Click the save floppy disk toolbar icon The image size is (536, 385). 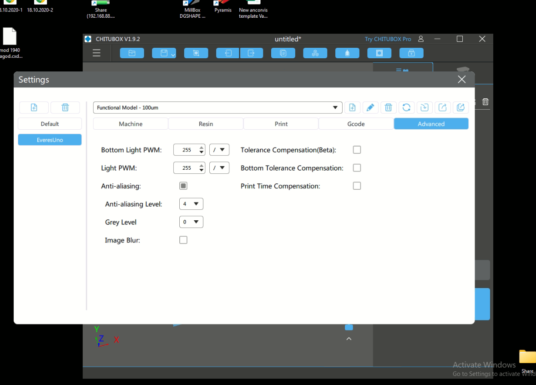pyautogui.click(x=164, y=53)
